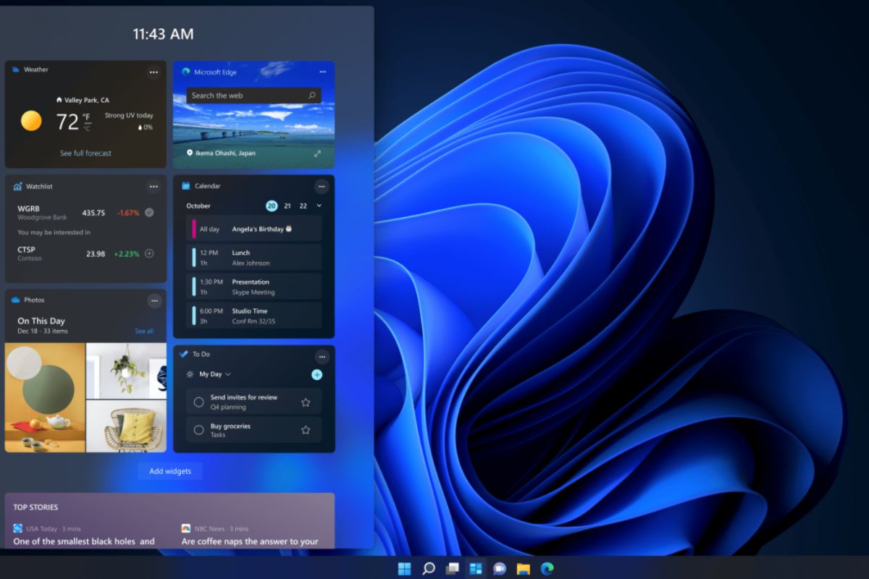Expand the Calendar date chevron

click(x=319, y=206)
